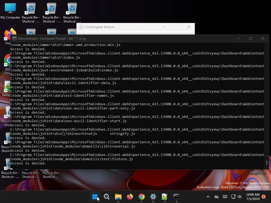271x203 pixels.
Task: Select the top-row Recycle Bin Shortcut beneath the Interrupted Actions window
Action: [72, 13]
